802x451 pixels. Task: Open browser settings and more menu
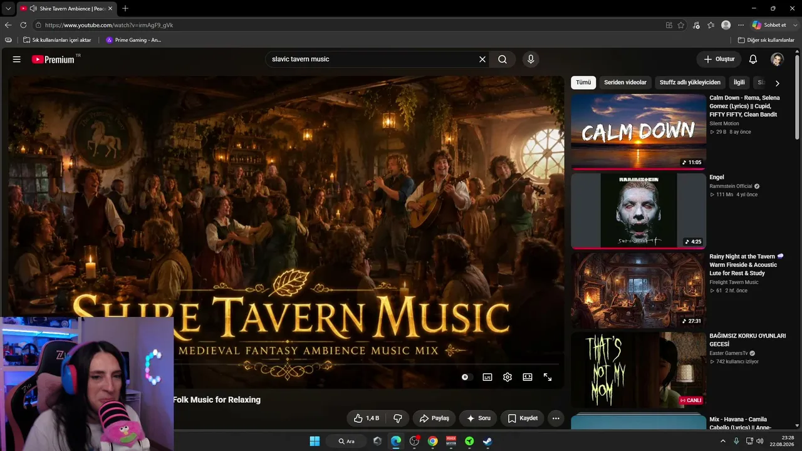pos(741,25)
